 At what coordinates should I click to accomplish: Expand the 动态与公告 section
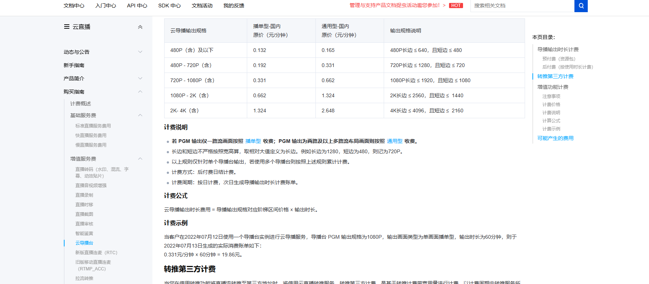click(140, 52)
